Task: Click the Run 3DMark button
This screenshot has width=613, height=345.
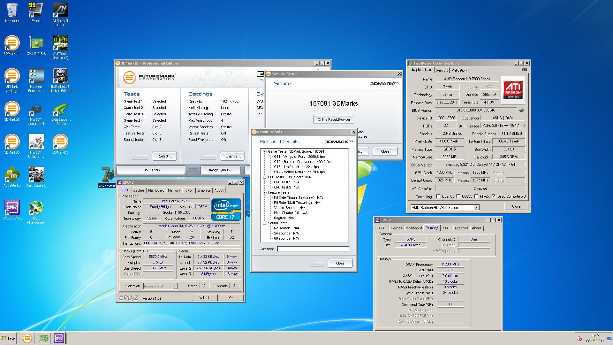Action: tap(151, 170)
